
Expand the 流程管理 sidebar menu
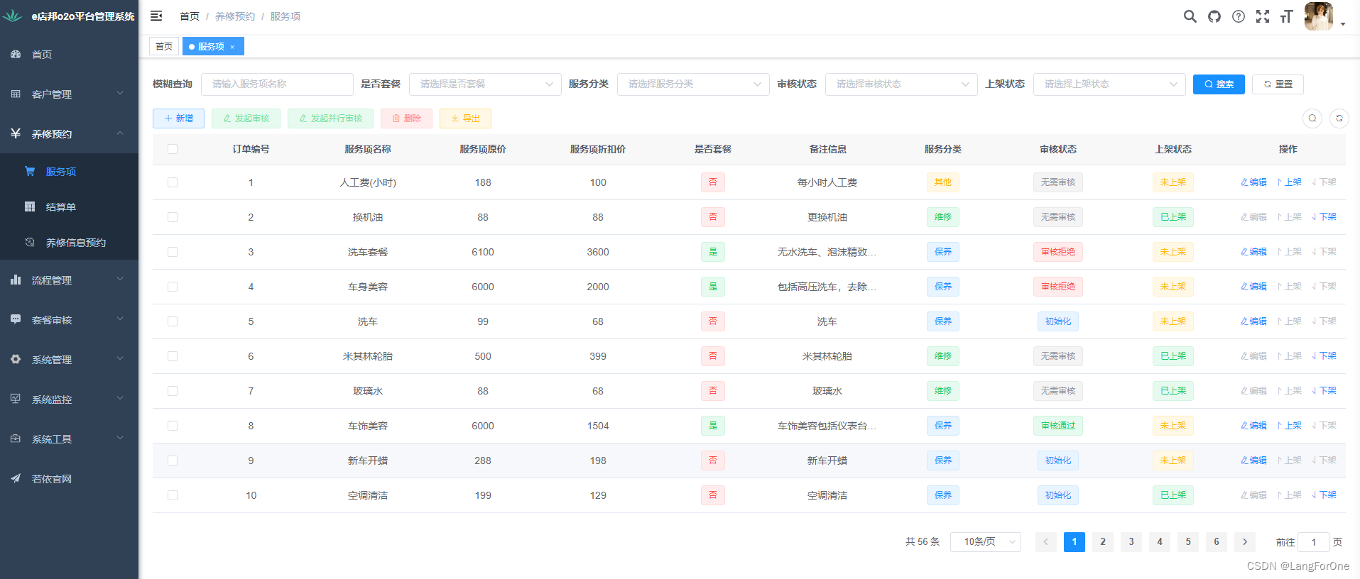click(69, 280)
